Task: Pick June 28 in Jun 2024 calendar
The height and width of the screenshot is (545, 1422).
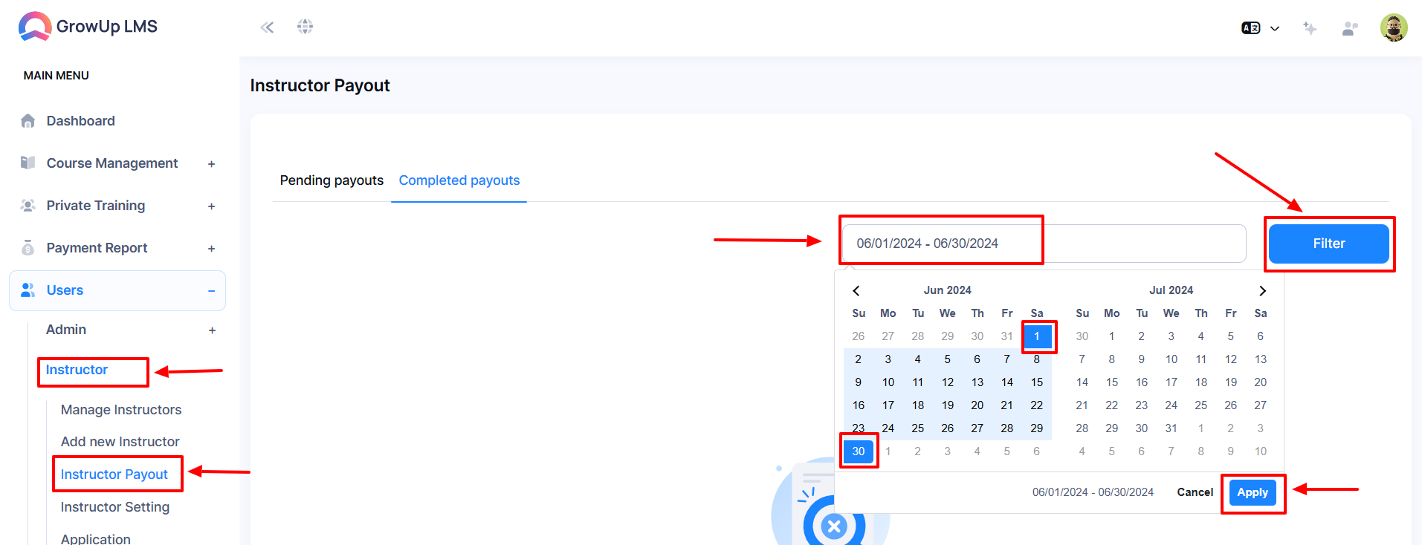Action: tap(1007, 428)
